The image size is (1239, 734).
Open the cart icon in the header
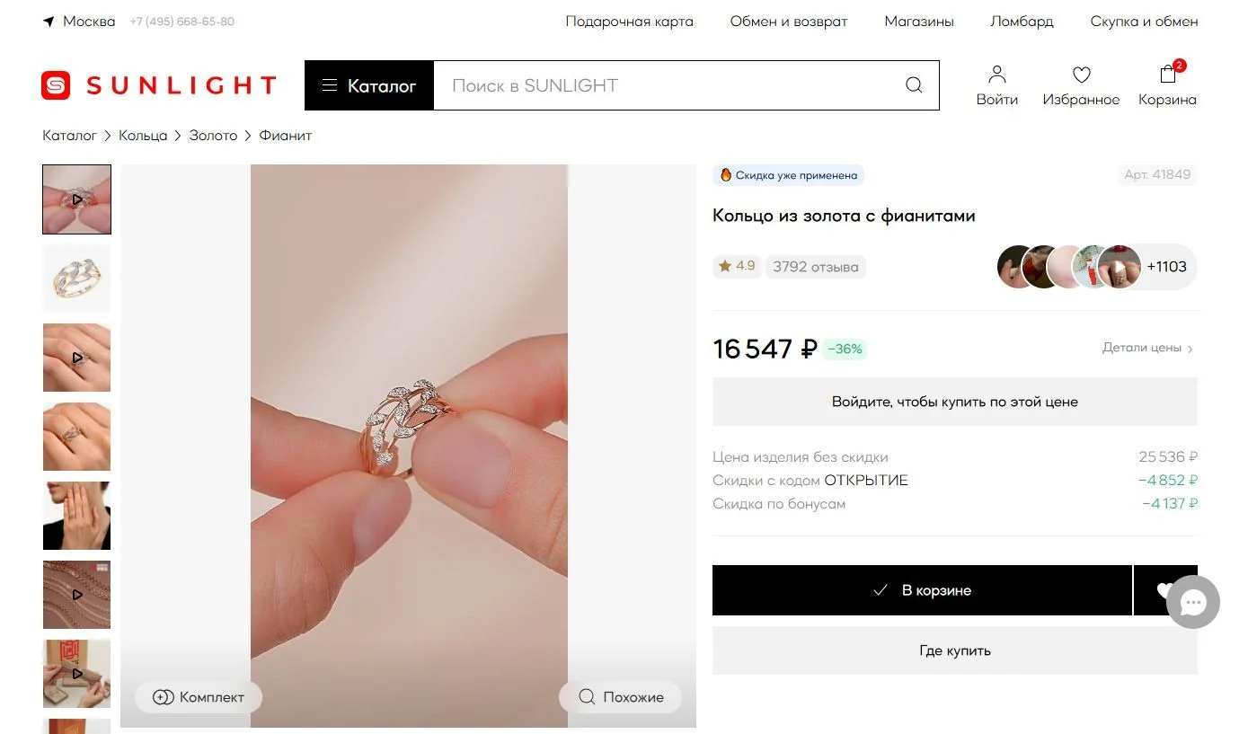pyautogui.click(x=1168, y=74)
